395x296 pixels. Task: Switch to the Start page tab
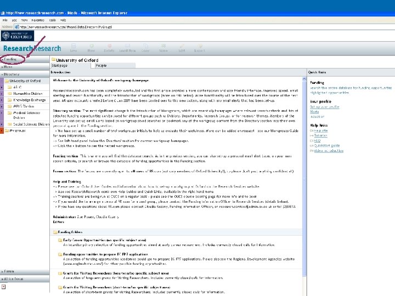tap(71, 65)
